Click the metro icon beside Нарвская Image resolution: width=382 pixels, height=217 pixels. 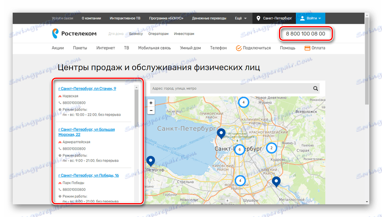(60, 96)
